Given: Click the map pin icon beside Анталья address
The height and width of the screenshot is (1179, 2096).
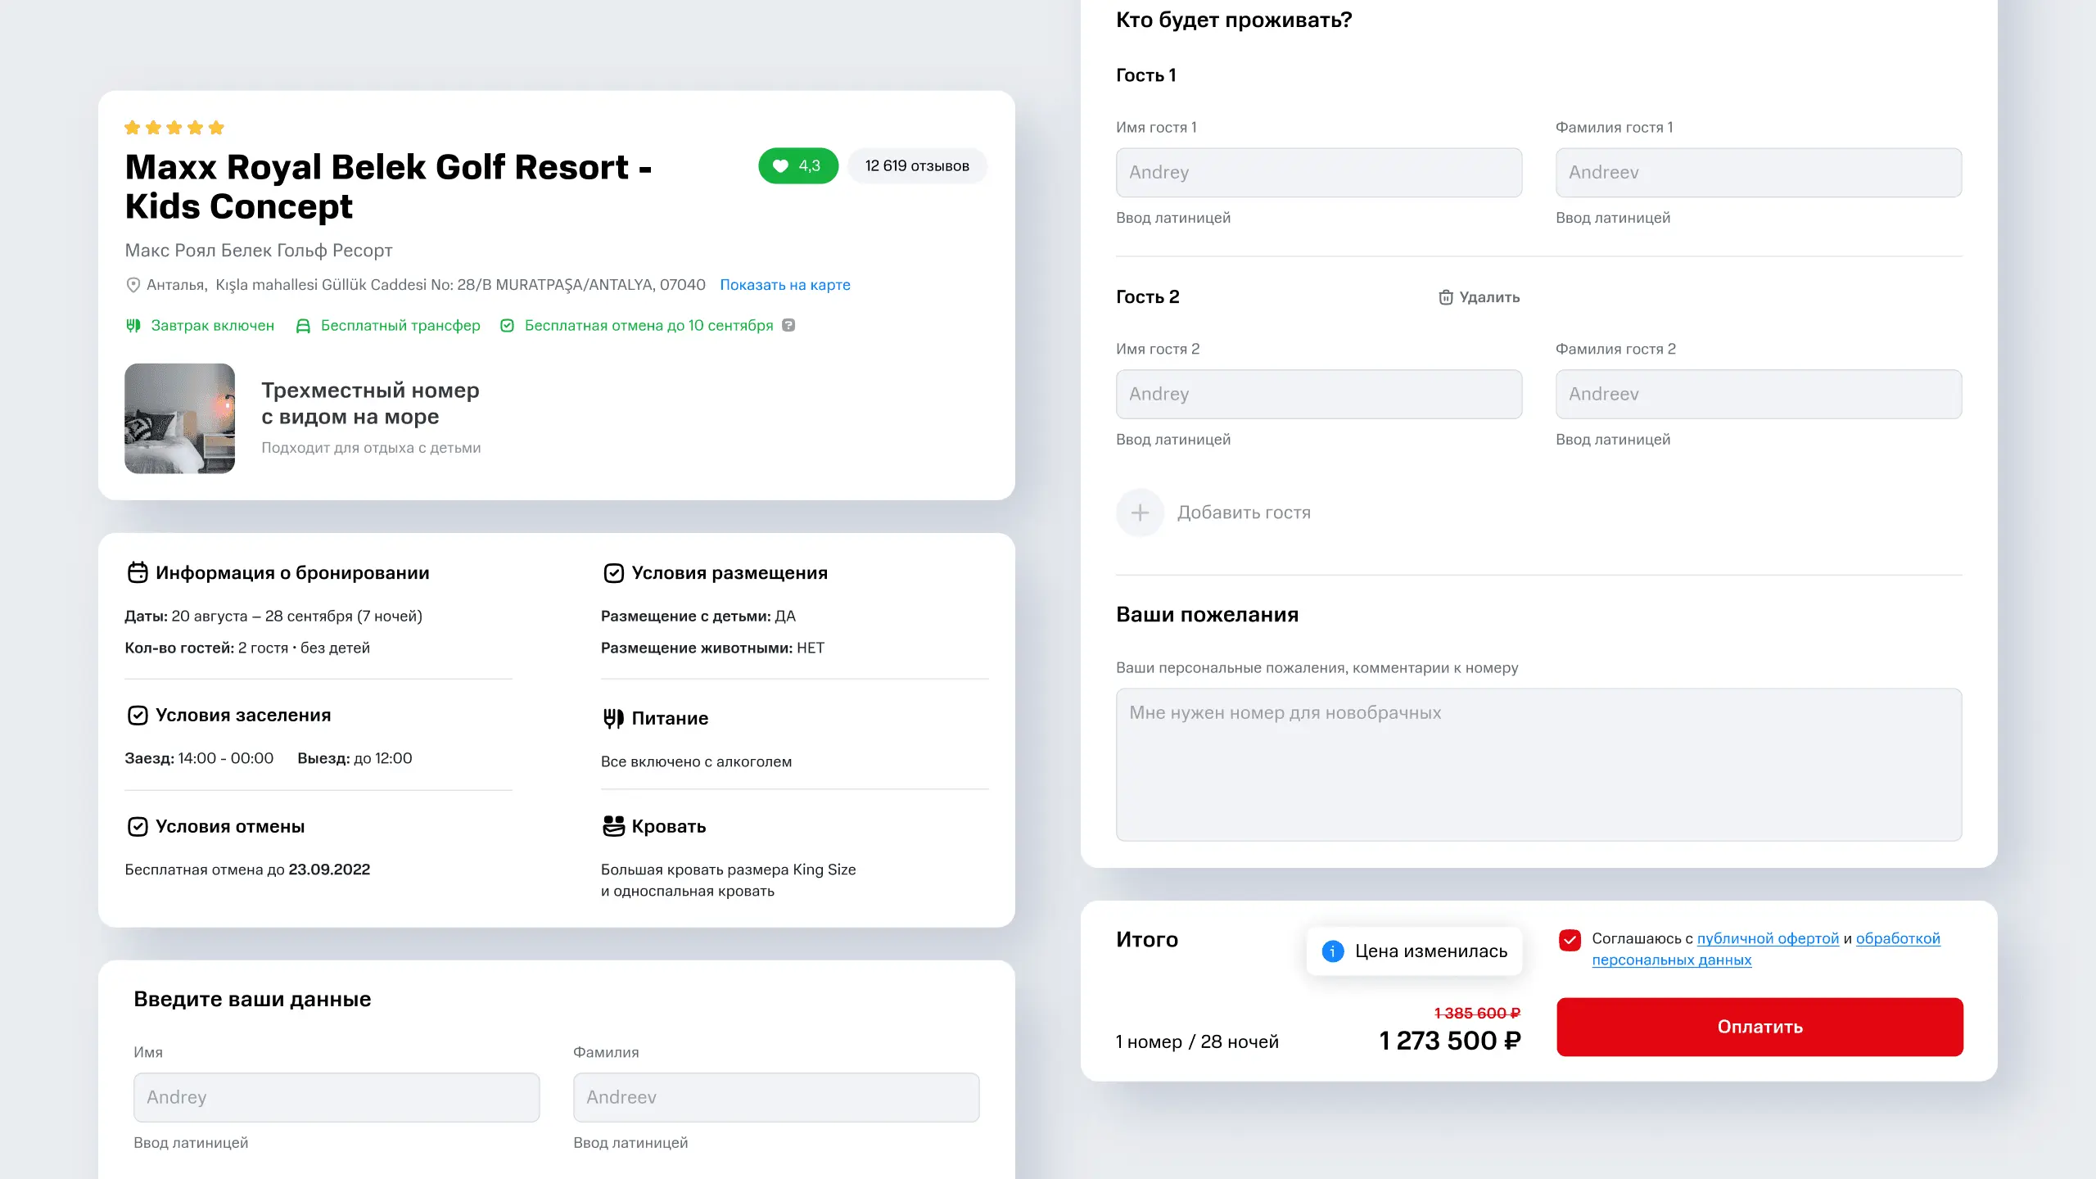Looking at the screenshot, I should [133, 285].
